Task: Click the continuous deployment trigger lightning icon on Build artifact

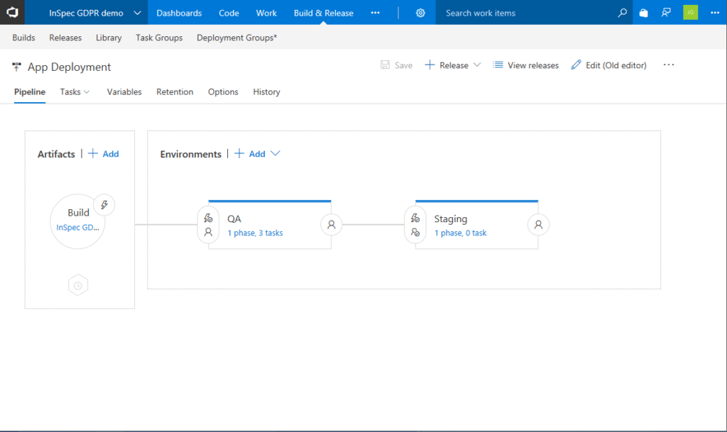Action: tap(104, 205)
